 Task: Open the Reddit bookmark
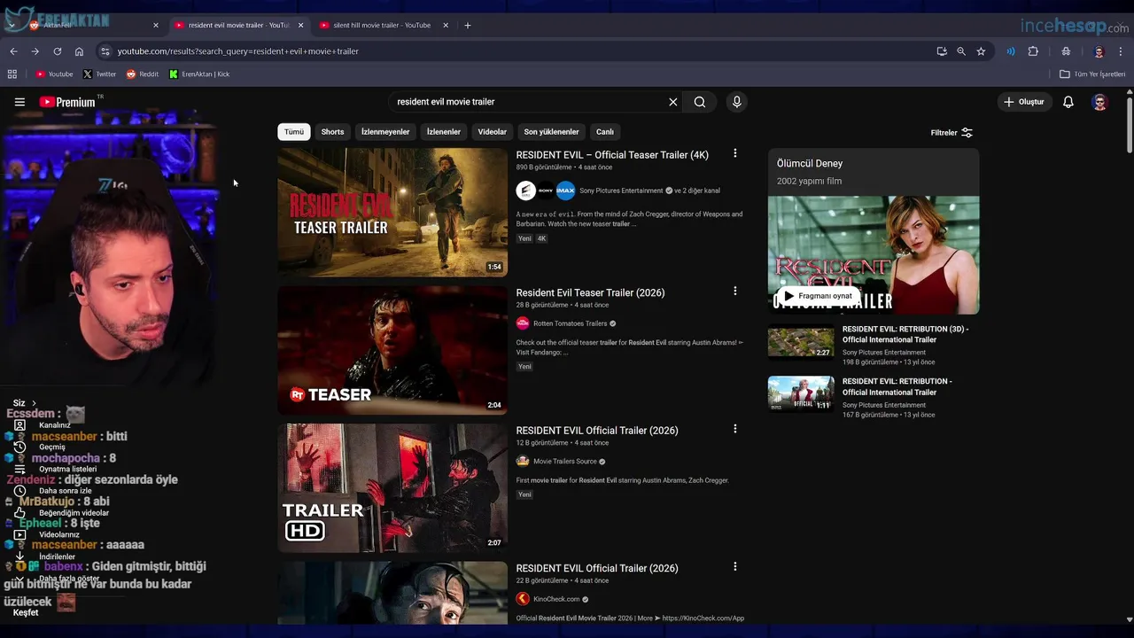point(142,74)
